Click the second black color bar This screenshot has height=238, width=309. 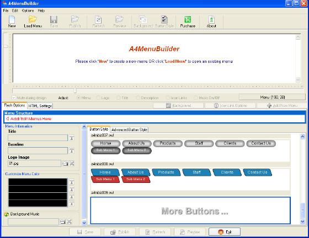pos(38,189)
